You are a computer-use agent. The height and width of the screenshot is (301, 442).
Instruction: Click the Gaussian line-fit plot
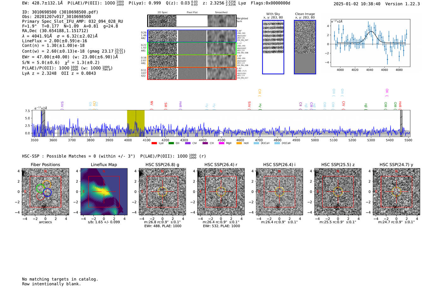tap(370, 43)
